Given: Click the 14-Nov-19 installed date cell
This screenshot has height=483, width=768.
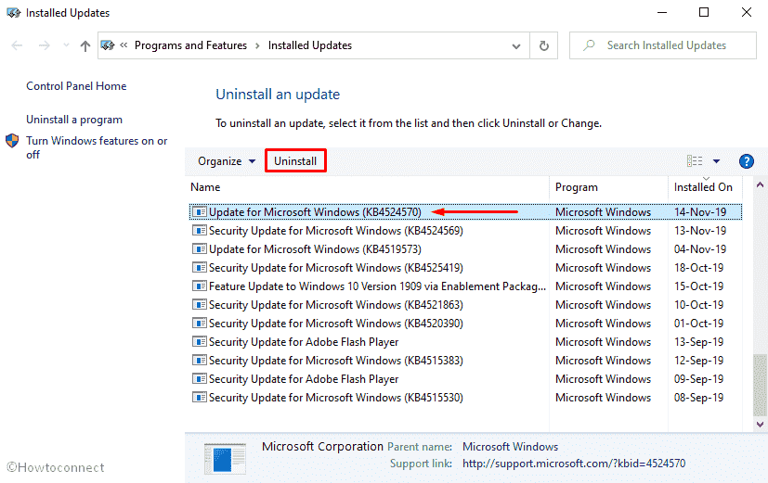Looking at the screenshot, I should pyautogui.click(x=700, y=212).
